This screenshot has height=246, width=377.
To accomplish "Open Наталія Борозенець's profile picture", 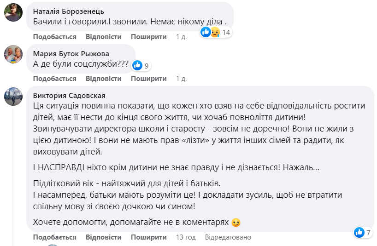I will tap(13, 13).
